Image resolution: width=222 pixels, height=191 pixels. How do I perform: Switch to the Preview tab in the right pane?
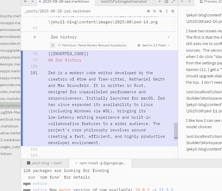click(x=211, y=2)
